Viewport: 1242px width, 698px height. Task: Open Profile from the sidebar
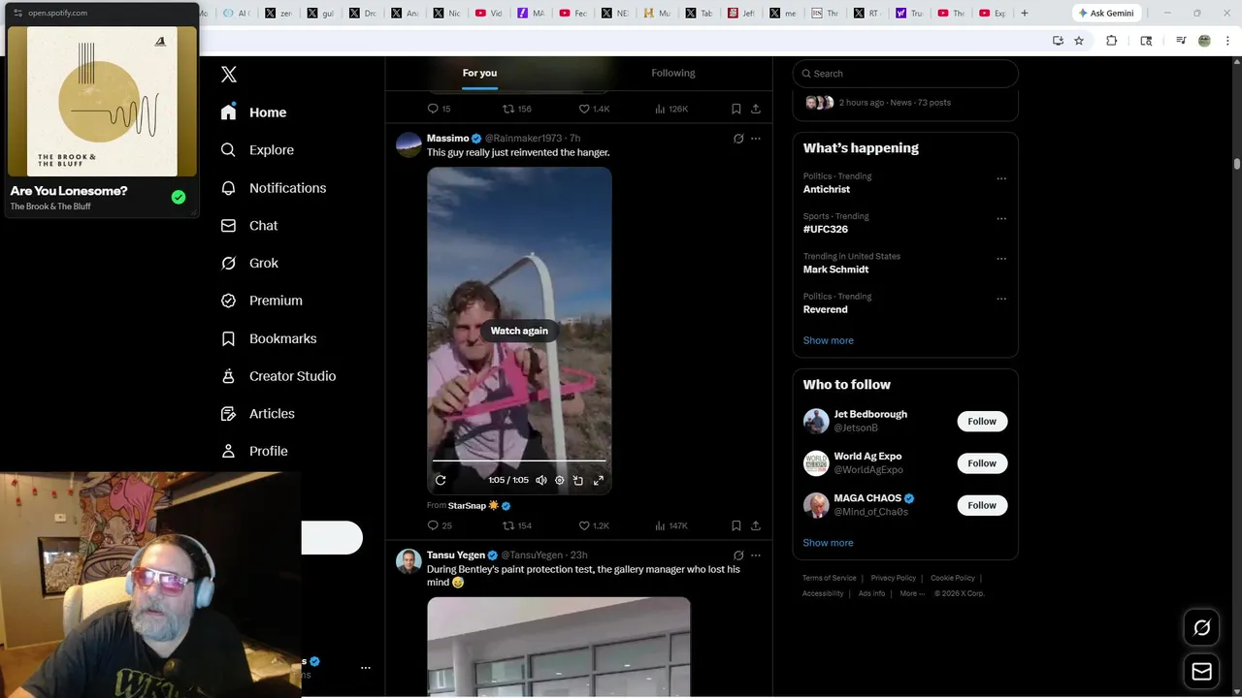254,451
